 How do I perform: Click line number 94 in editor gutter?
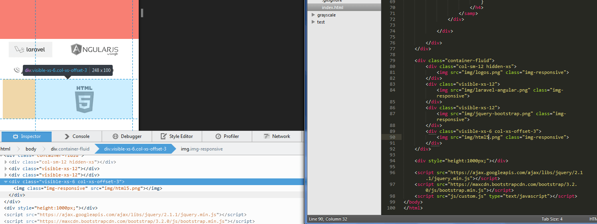(x=392, y=161)
